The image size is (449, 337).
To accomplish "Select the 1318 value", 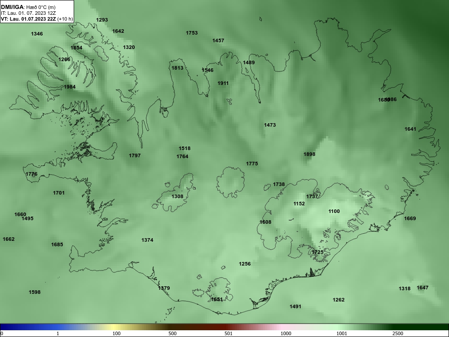I will pyautogui.click(x=405, y=288).
